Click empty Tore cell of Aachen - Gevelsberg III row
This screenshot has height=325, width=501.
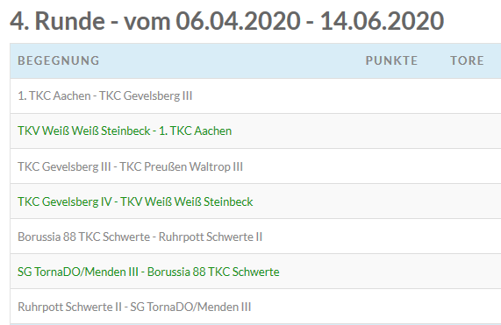pyautogui.click(x=467, y=95)
